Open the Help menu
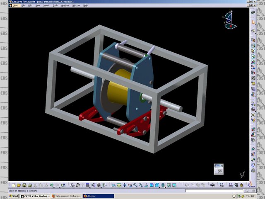Viewport: 265px width, 199px height. [x=85, y=5]
